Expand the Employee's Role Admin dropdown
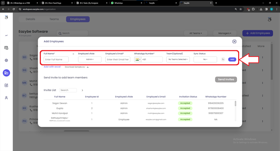The height and width of the screenshot is (151, 280). coord(90,59)
